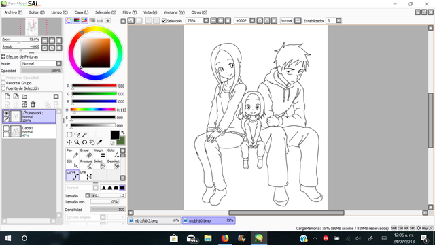Open the Estabilizador value dropdown
Viewport: 435px width, 245px height.
coord(338,20)
